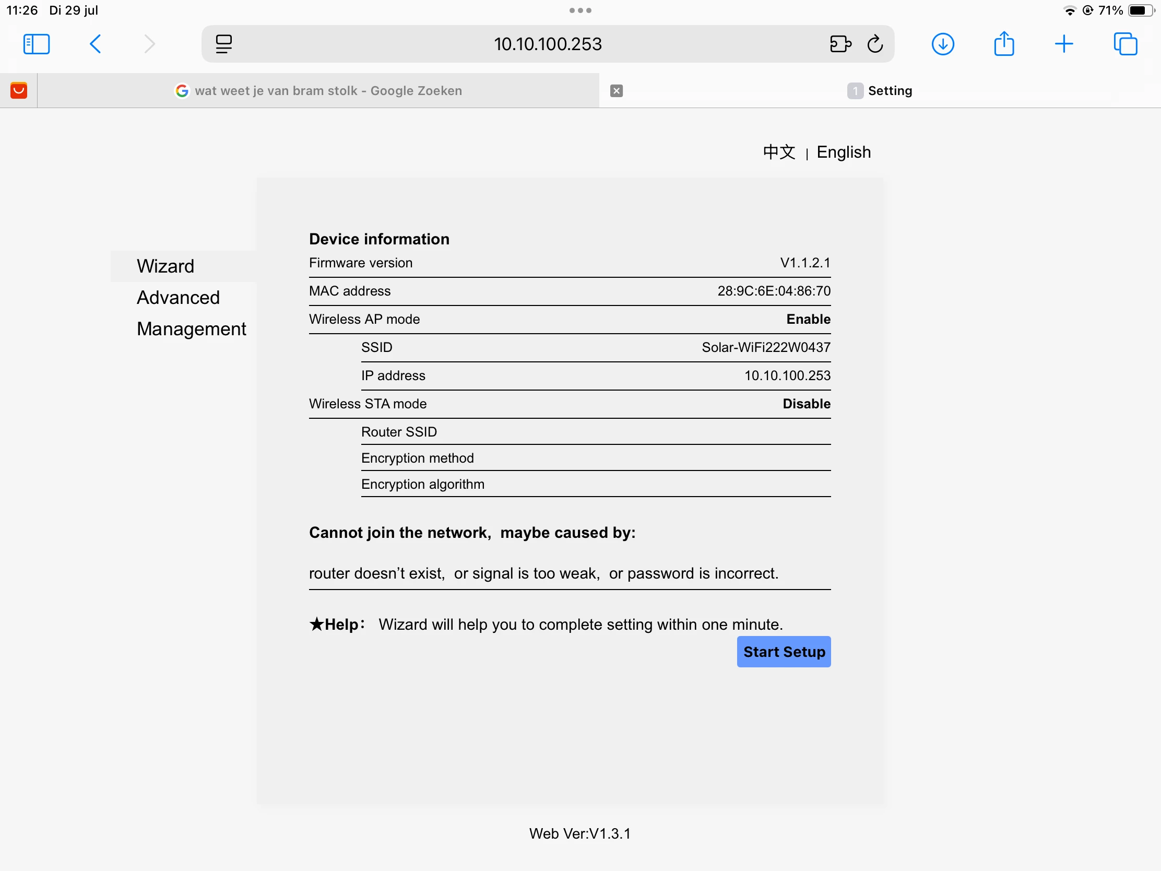This screenshot has height=871, width=1161.
Task: Tap the page menu reader icon
Action: pyautogui.click(x=223, y=44)
